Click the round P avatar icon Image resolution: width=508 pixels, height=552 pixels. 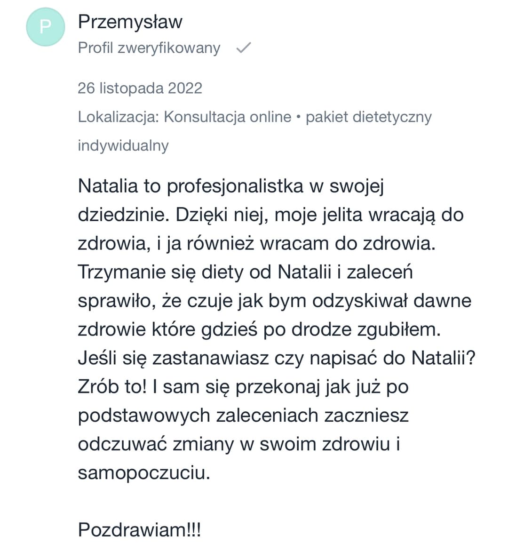click(x=45, y=27)
